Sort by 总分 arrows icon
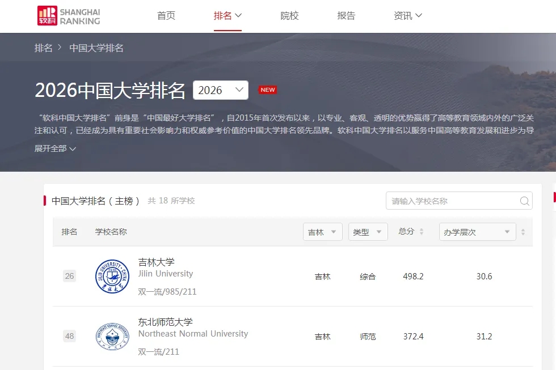The image size is (556, 370). [422, 232]
